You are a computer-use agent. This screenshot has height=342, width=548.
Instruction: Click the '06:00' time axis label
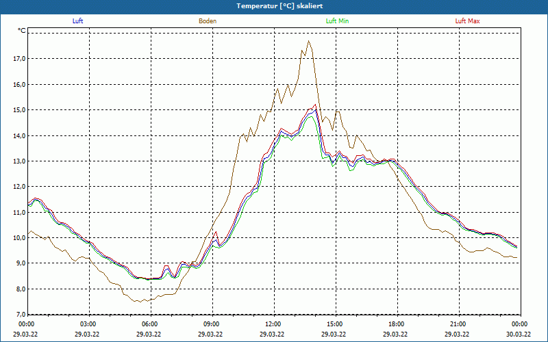(149, 324)
